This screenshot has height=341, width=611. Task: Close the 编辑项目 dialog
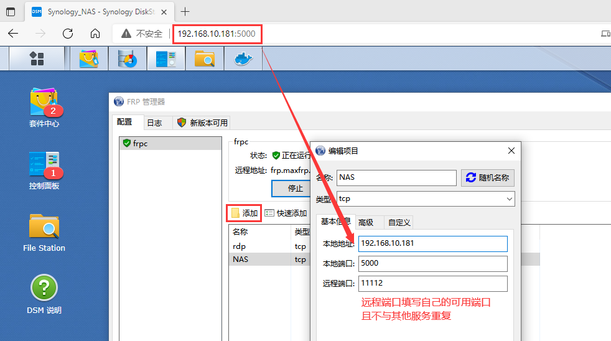[511, 151]
